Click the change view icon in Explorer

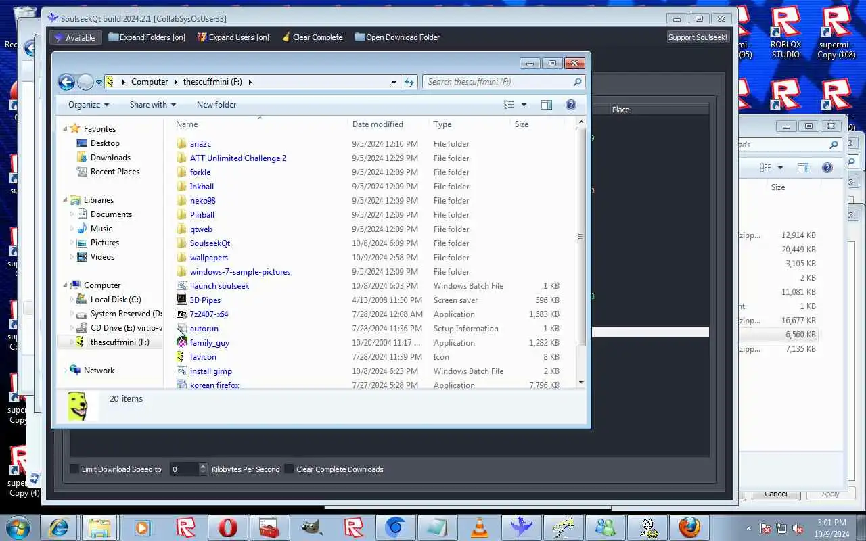tap(509, 105)
